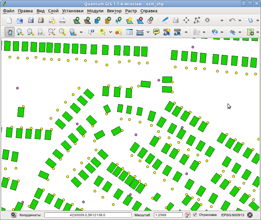
Task: Open the Вектор menu
Action: click(x=114, y=11)
